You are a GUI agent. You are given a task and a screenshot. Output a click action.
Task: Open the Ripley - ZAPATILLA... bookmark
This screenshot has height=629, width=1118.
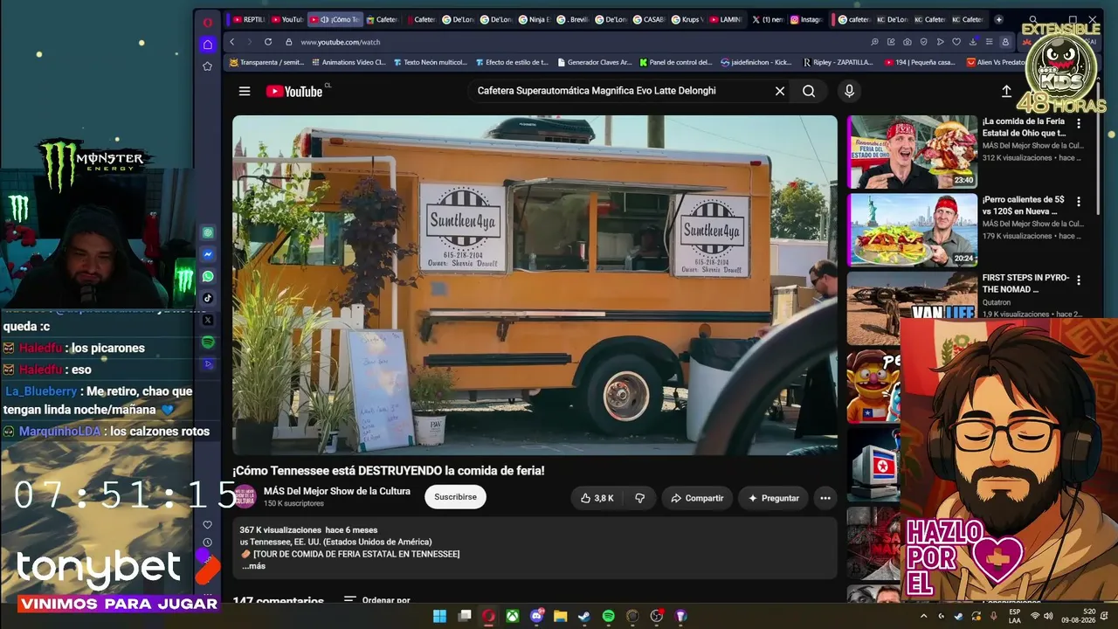pos(838,63)
